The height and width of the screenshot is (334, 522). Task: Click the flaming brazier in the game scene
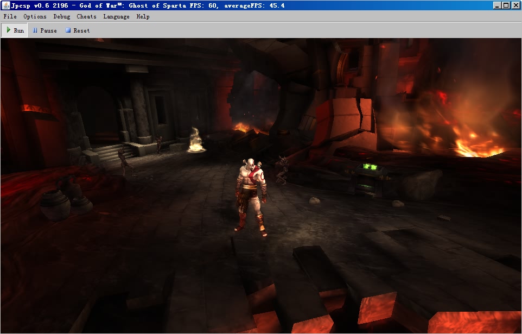pyautogui.click(x=195, y=141)
